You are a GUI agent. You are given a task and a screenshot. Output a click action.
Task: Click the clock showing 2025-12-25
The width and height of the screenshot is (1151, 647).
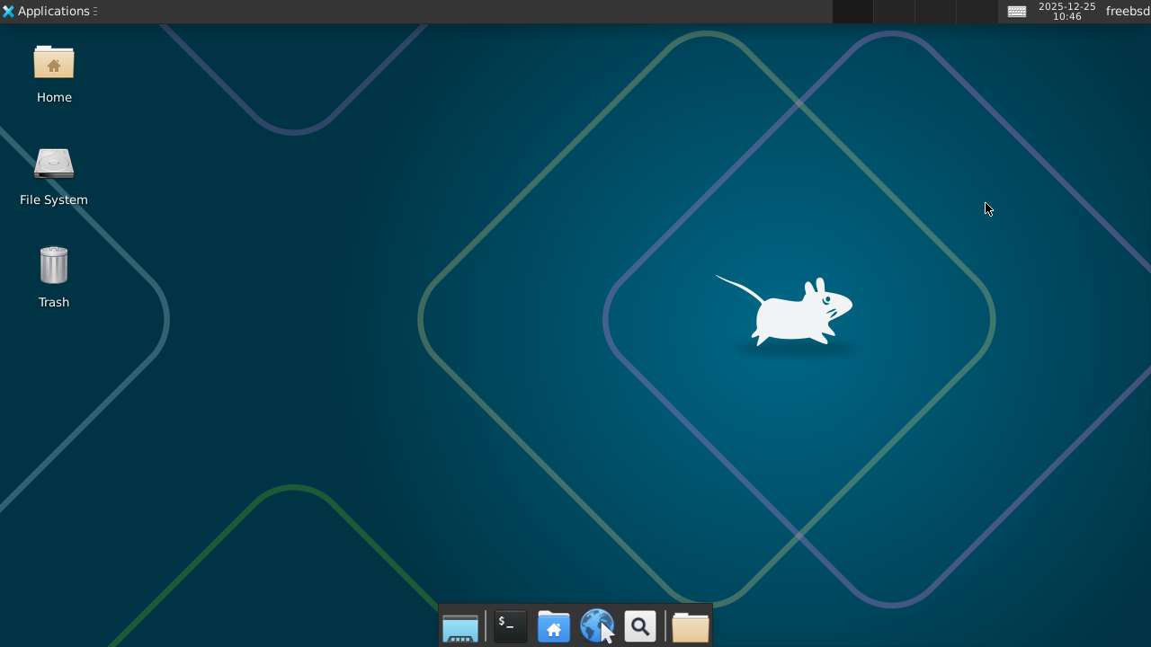click(x=1066, y=11)
